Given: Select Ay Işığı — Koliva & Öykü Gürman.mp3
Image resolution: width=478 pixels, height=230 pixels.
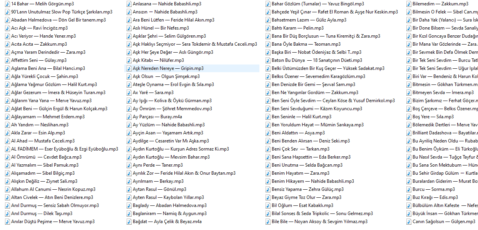Looking at the screenshot, I should click(x=172, y=101).
